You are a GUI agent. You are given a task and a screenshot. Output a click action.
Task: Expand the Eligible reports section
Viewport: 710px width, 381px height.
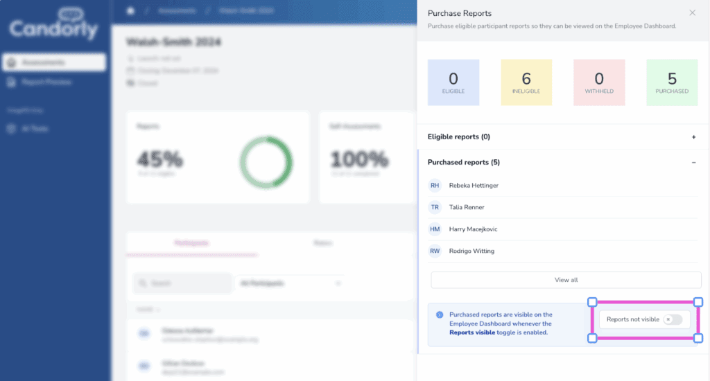click(693, 137)
